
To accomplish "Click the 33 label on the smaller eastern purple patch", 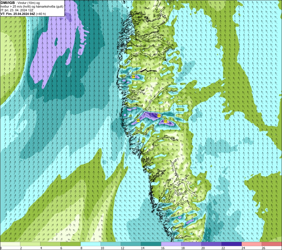I will pyautogui.click(x=166, y=121).
